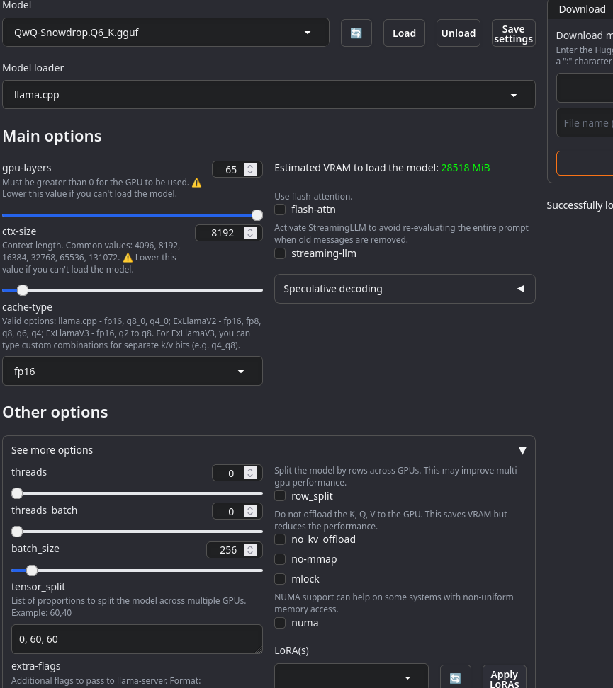Screen dimensions: 613x688
Task: Click the refresh models icon button
Action: [x=356, y=33]
